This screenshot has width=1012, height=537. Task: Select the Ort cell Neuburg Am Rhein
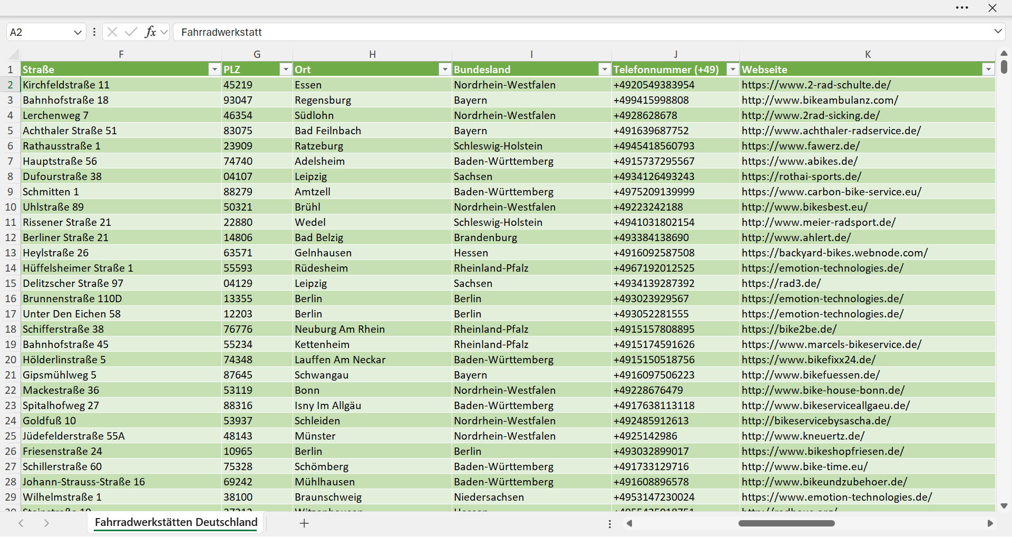point(372,329)
